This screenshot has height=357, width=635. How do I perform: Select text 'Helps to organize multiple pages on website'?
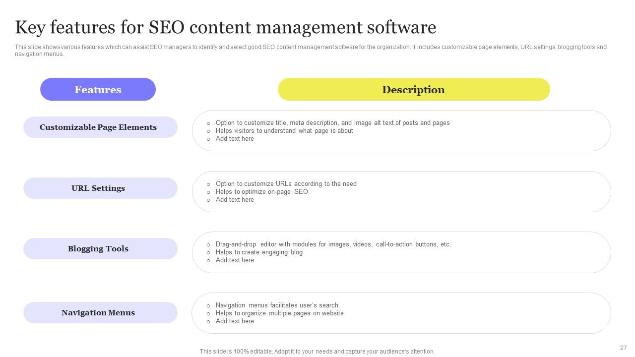280,313
